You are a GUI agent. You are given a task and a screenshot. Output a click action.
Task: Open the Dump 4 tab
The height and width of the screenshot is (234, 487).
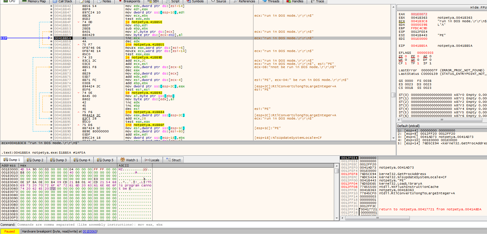pos(82,160)
